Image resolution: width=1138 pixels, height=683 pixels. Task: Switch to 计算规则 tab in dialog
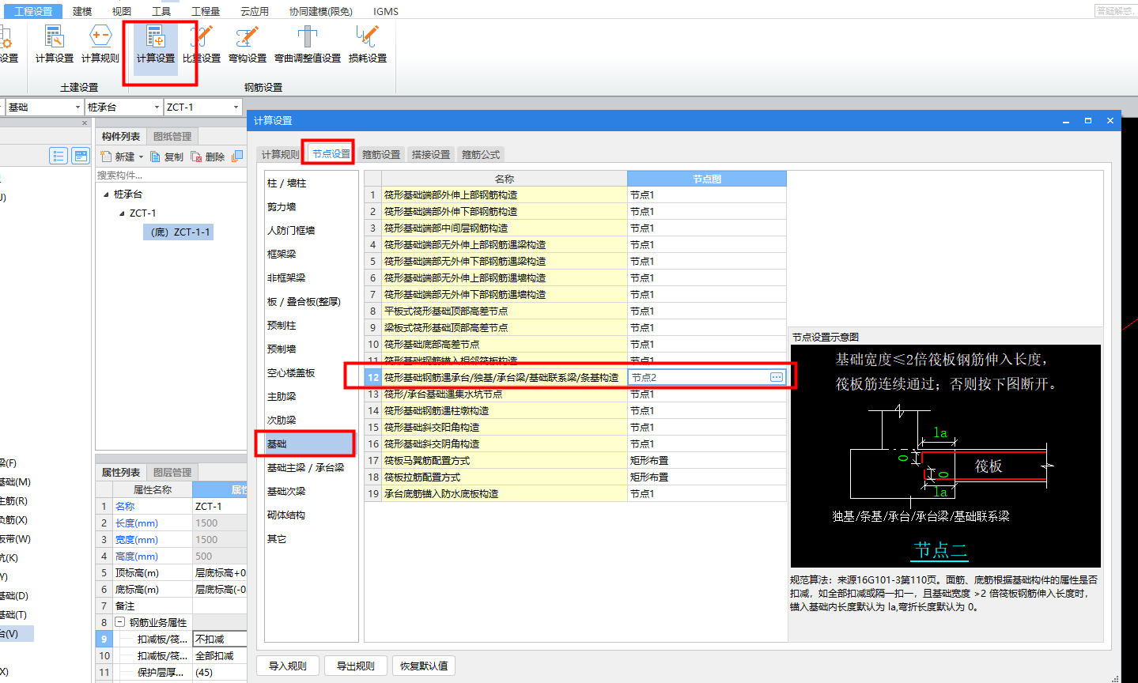click(280, 154)
